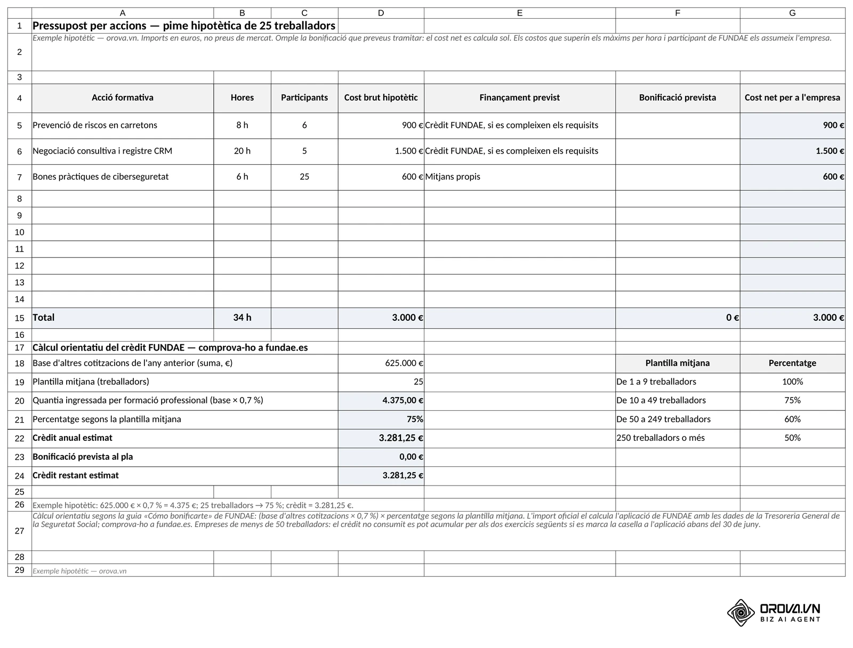
Task: Select the "0 €" total bonus cell
Action: (678, 318)
